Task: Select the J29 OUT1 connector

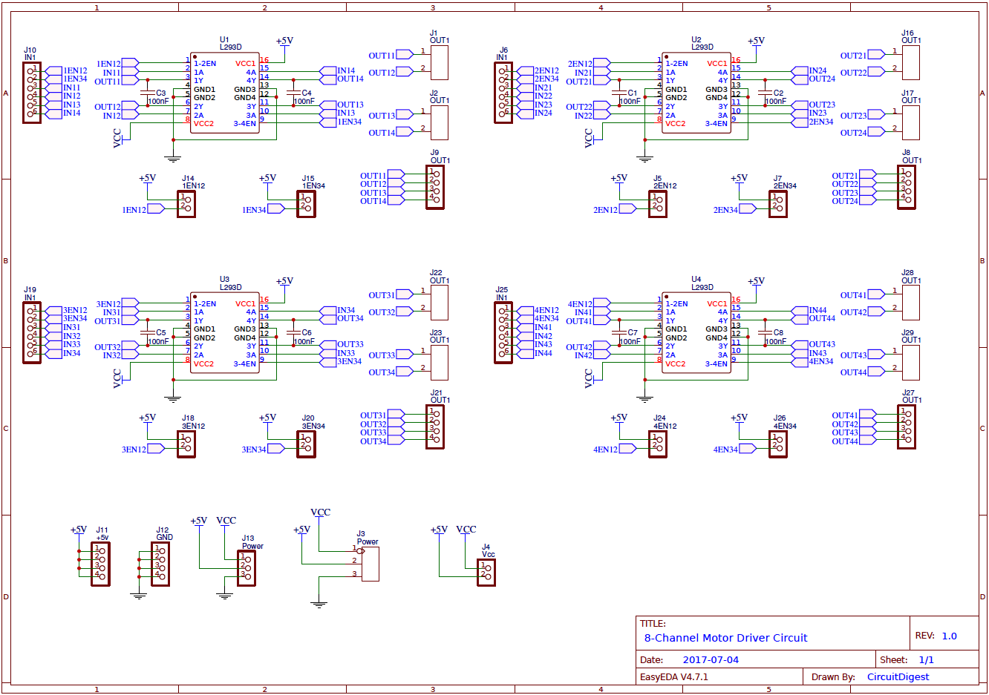Action: (x=910, y=363)
